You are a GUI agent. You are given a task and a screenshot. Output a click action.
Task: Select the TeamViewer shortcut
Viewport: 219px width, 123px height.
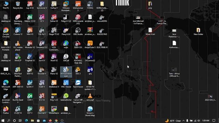[78, 84]
